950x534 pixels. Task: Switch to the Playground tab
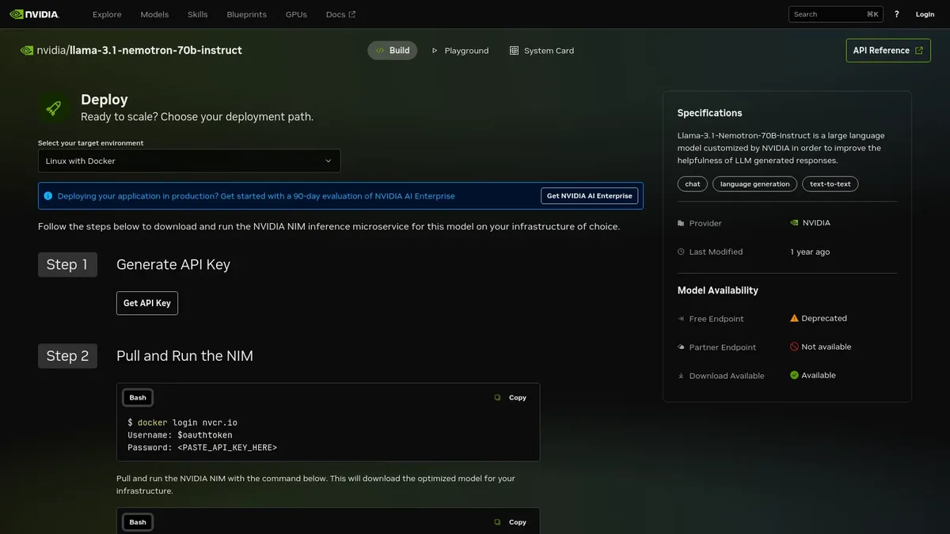pos(460,51)
